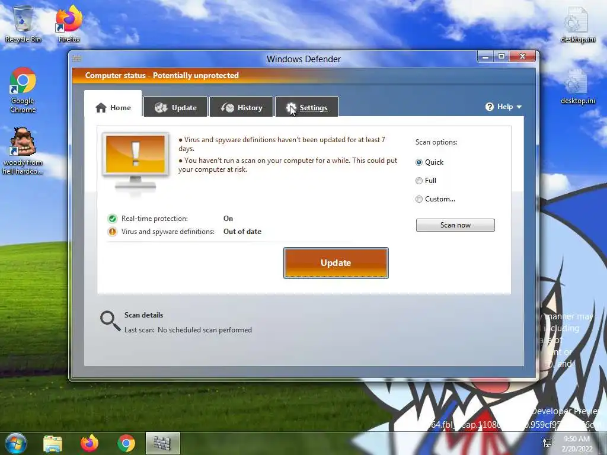
Task: Click the Help question mark icon
Action: pos(489,107)
